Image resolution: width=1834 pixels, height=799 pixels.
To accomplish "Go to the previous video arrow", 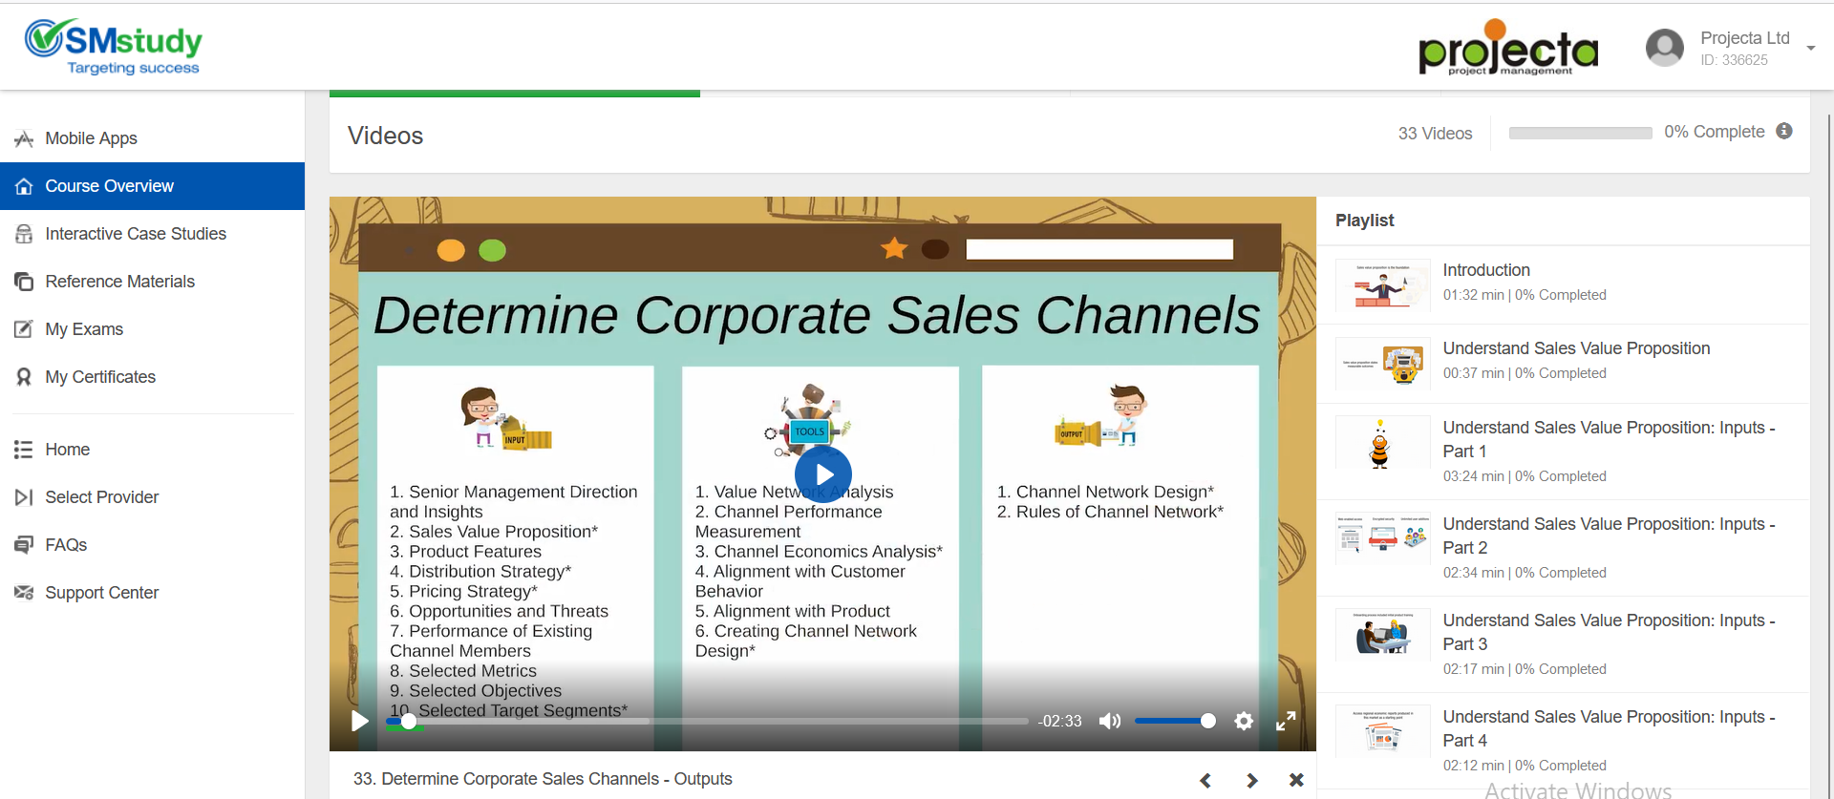I will 1205,780.
